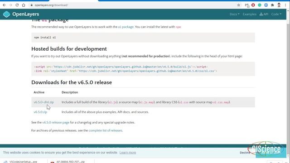Click the OpenLayers brand title
290x163 pixels.
26,14
